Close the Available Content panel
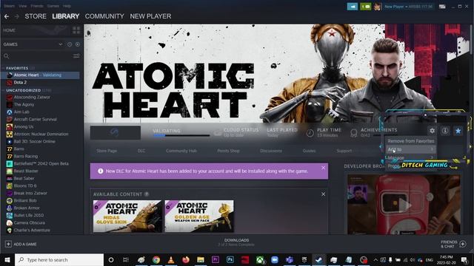 pos(323,194)
